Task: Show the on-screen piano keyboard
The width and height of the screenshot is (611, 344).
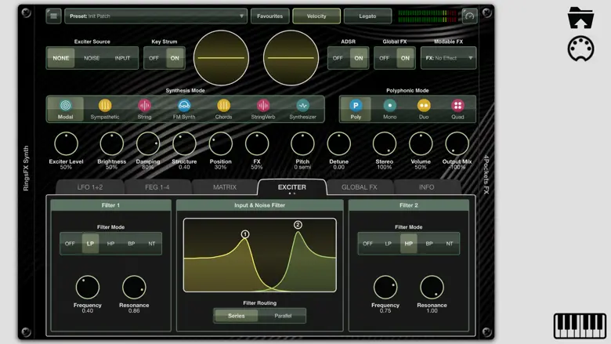Action: pyautogui.click(x=580, y=325)
